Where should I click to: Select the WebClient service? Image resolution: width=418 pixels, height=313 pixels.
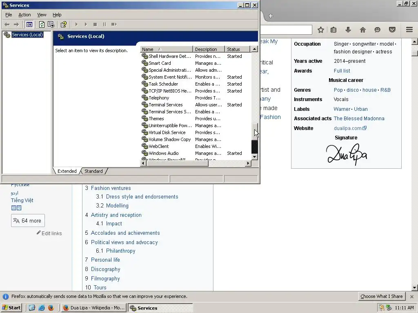[196, 146]
